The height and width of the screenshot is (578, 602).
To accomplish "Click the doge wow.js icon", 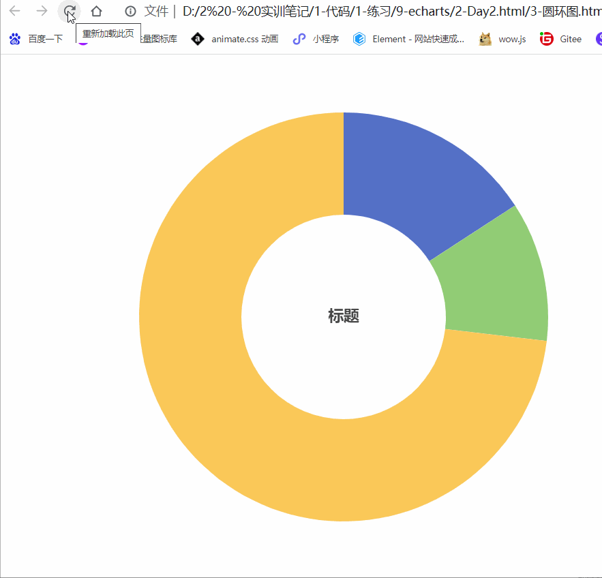I will tap(485, 39).
